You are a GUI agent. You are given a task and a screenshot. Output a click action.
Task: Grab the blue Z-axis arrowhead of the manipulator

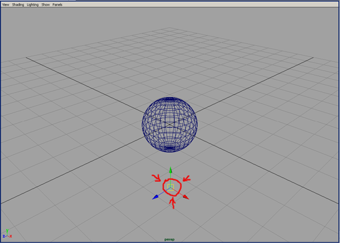coord(155,197)
